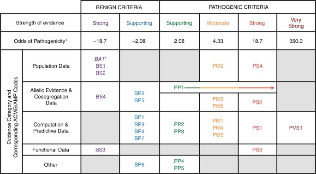
Task: Select the Computation & Predictive Data row label
Action: [51, 128]
